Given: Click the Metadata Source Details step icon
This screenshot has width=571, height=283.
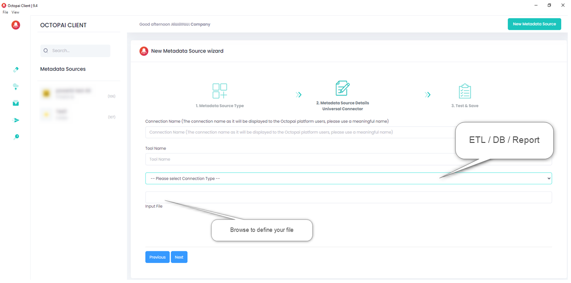Looking at the screenshot, I should (x=343, y=88).
